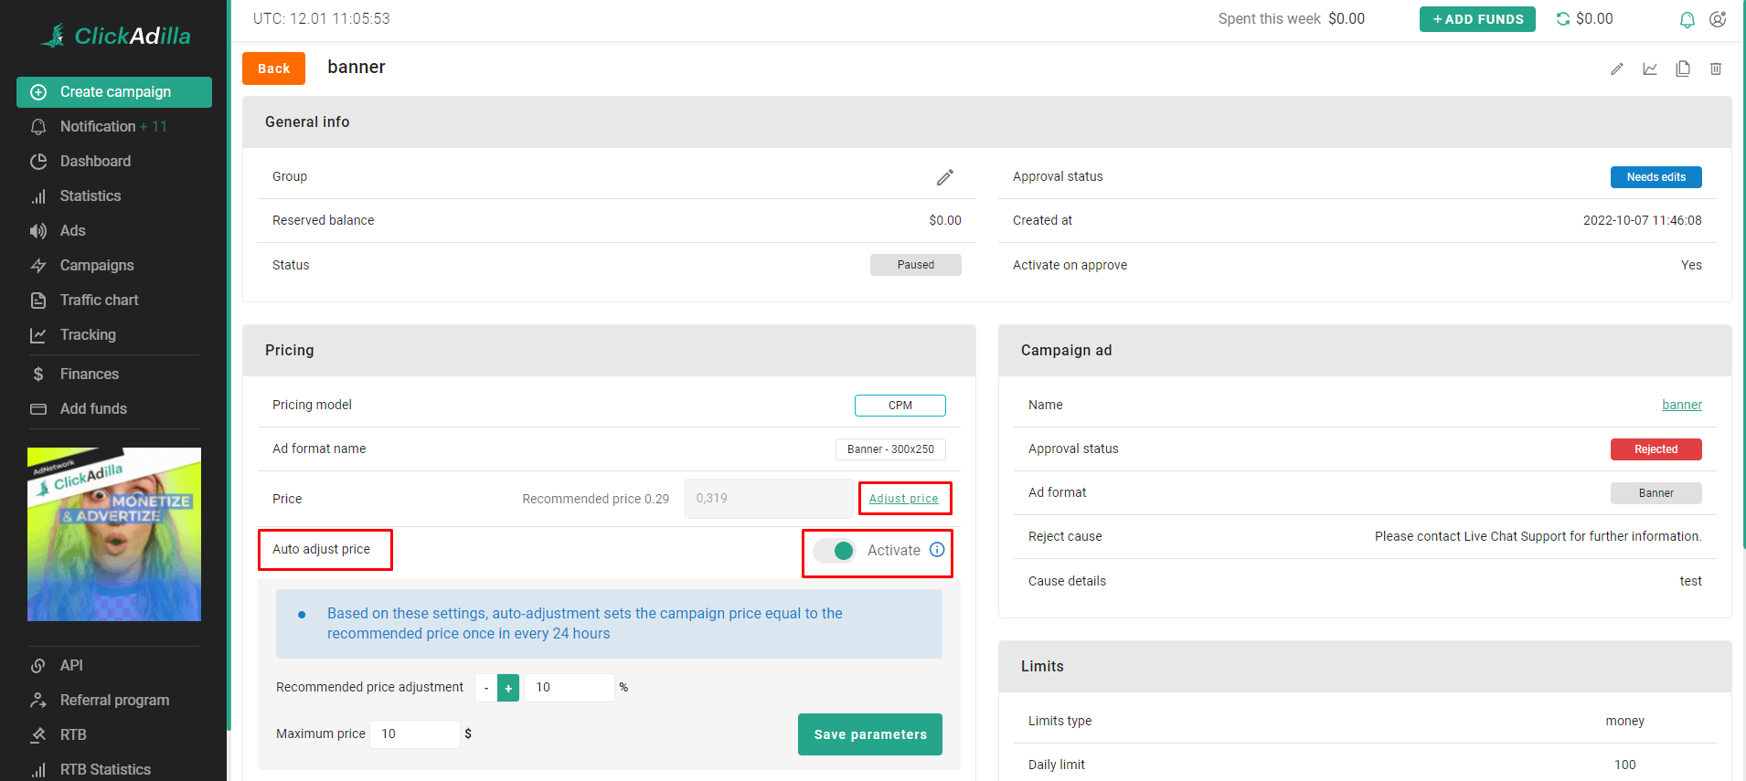The image size is (1746, 781).
Task: Click the green Add Funds button
Action: coord(1477,19)
